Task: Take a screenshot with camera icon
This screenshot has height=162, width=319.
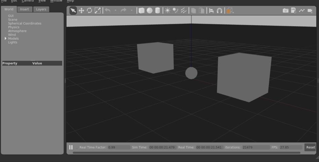Action: coord(286,10)
